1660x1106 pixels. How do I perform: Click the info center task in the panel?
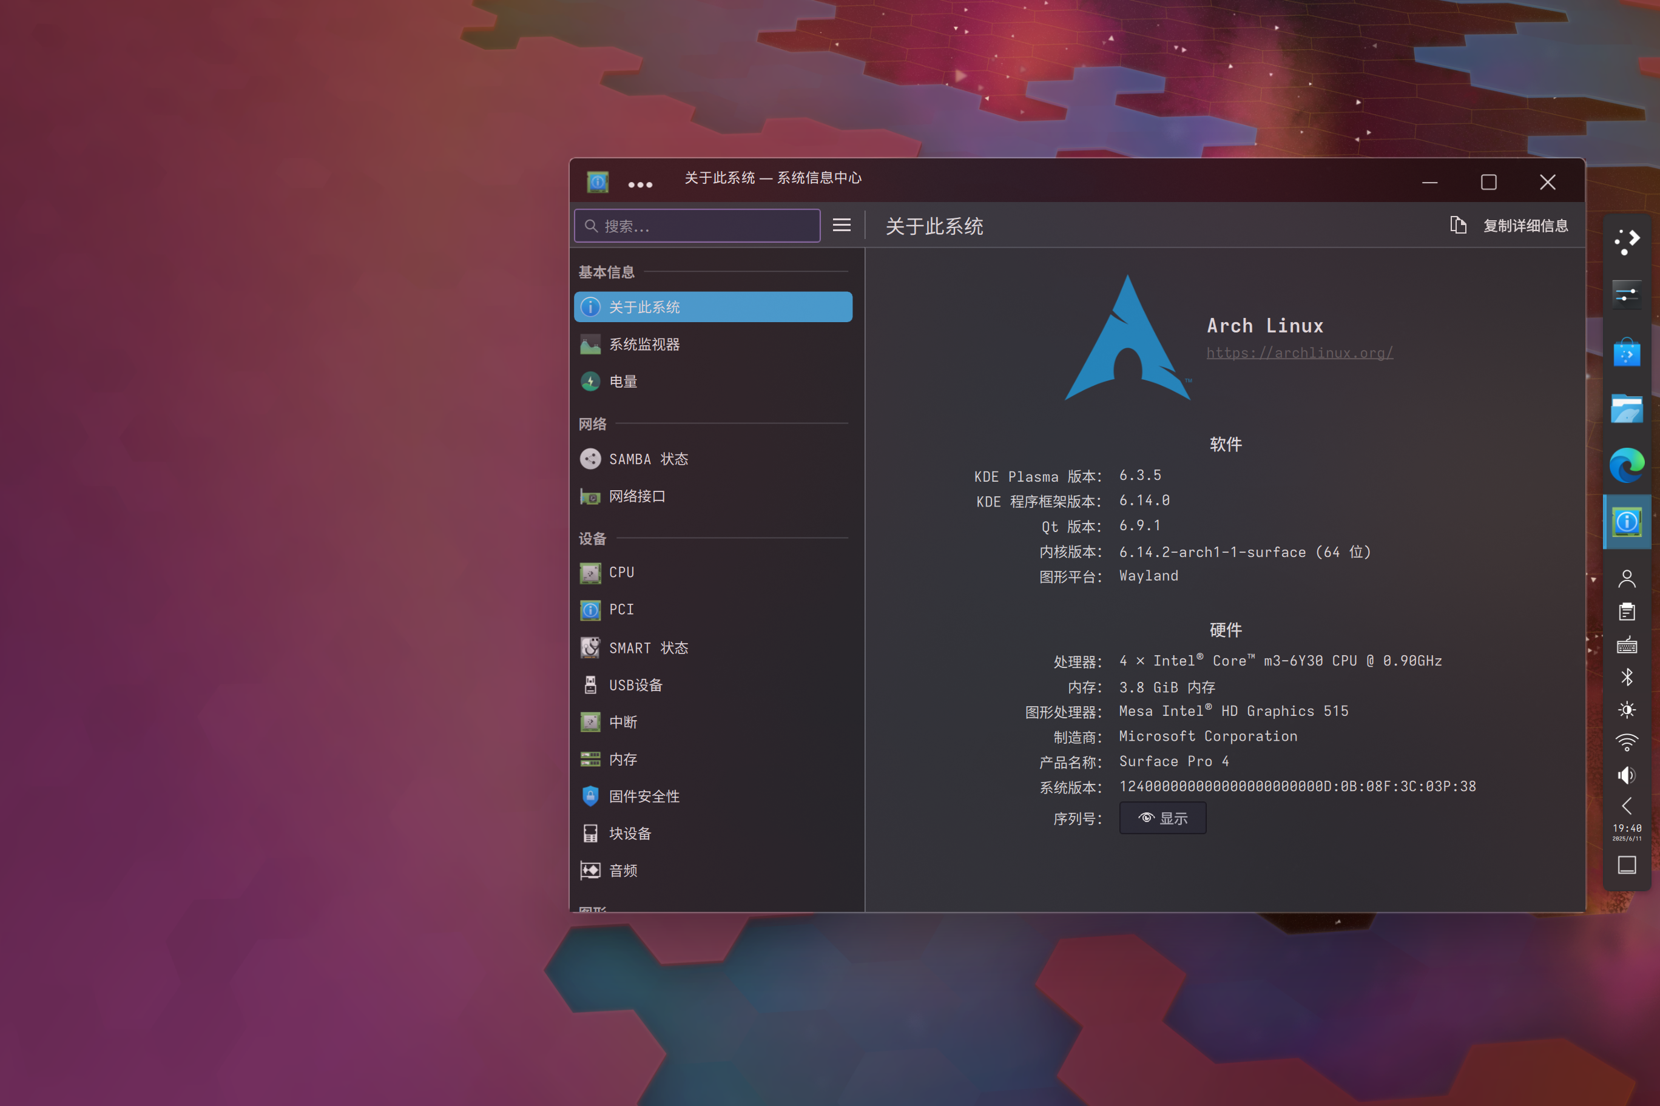pyautogui.click(x=1626, y=522)
